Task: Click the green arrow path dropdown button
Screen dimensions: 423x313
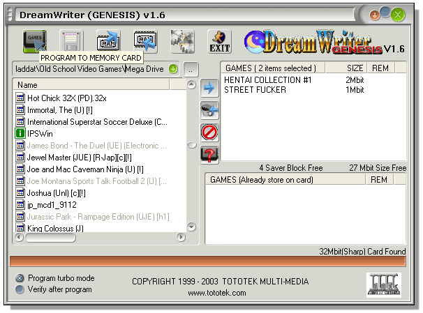Action: click(173, 69)
